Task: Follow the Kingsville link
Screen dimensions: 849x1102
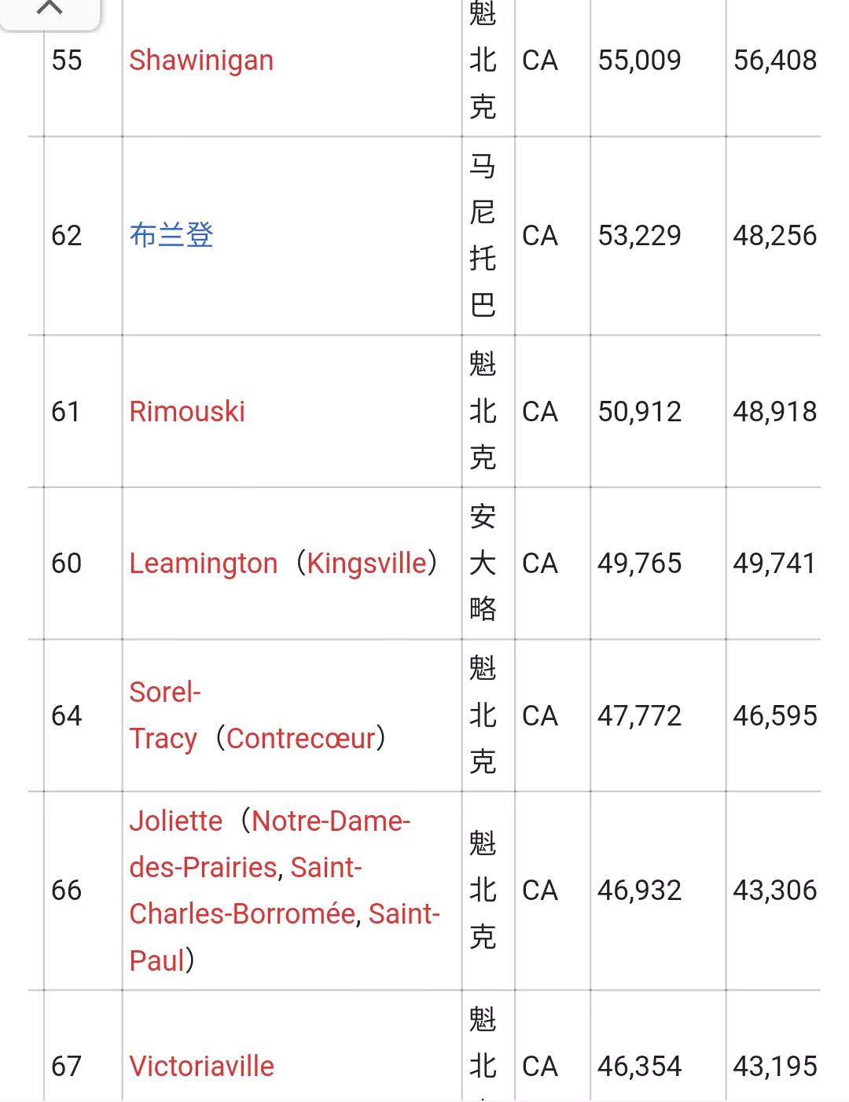Action: [x=366, y=563]
